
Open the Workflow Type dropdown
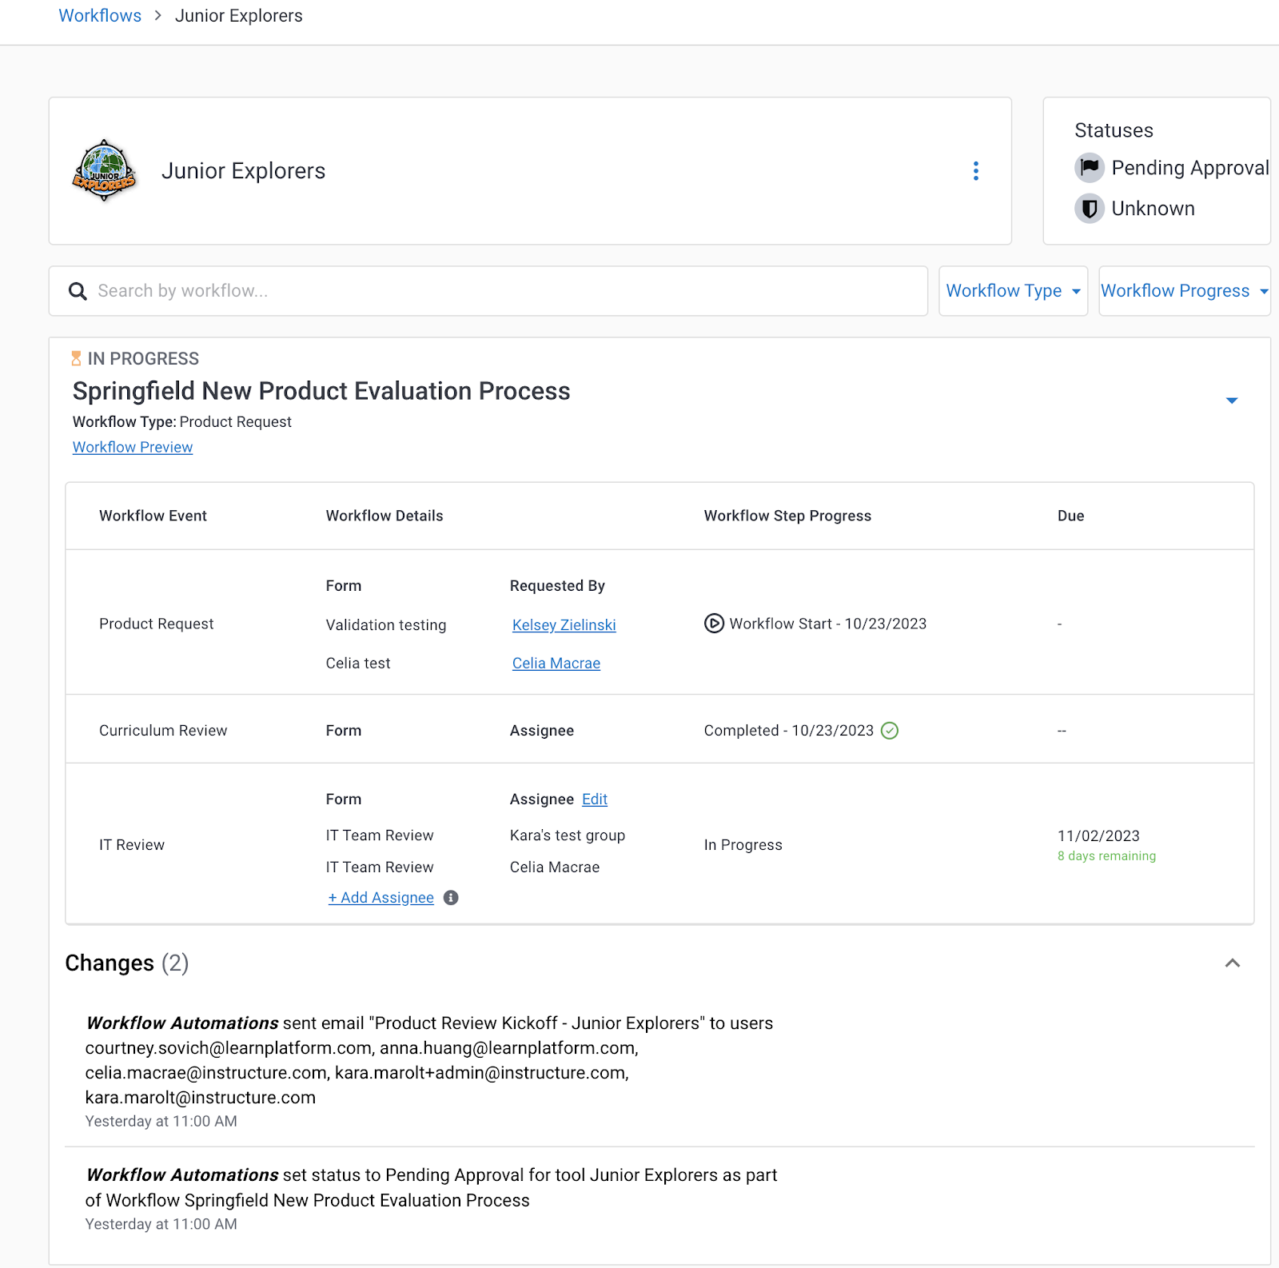[1012, 291]
